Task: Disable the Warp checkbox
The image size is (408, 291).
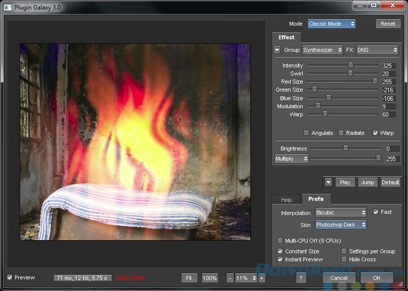Action: (x=375, y=133)
